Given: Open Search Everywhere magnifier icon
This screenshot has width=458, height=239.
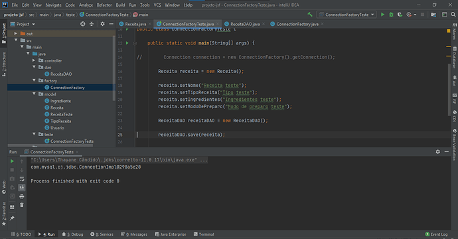Looking at the screenshot, I should click(453, 15).
